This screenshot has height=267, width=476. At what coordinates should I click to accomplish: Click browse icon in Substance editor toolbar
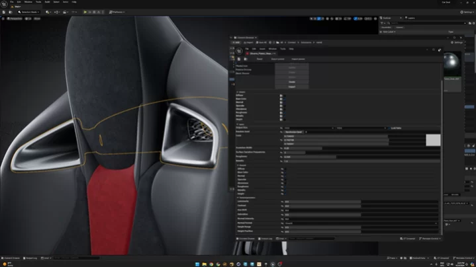246,59
